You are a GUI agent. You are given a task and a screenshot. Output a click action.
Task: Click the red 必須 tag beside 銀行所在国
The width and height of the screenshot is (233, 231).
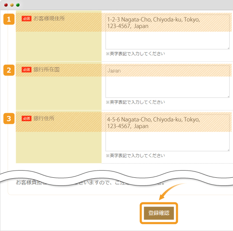tap(26, 70)
